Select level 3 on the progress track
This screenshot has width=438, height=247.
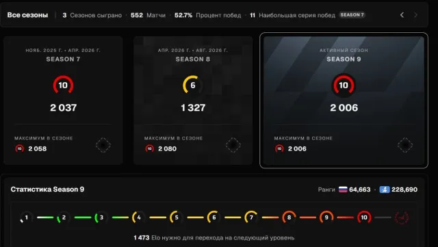coord(101,218)
